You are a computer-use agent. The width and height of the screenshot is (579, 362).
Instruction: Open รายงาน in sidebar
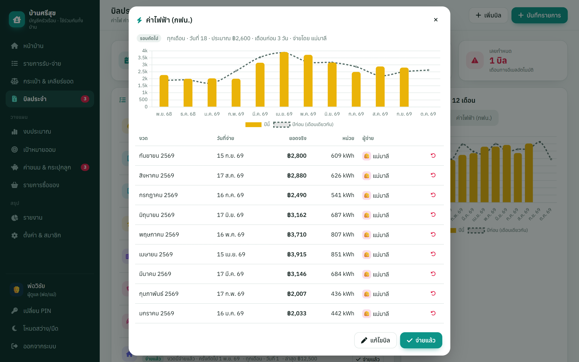(50, 217)
